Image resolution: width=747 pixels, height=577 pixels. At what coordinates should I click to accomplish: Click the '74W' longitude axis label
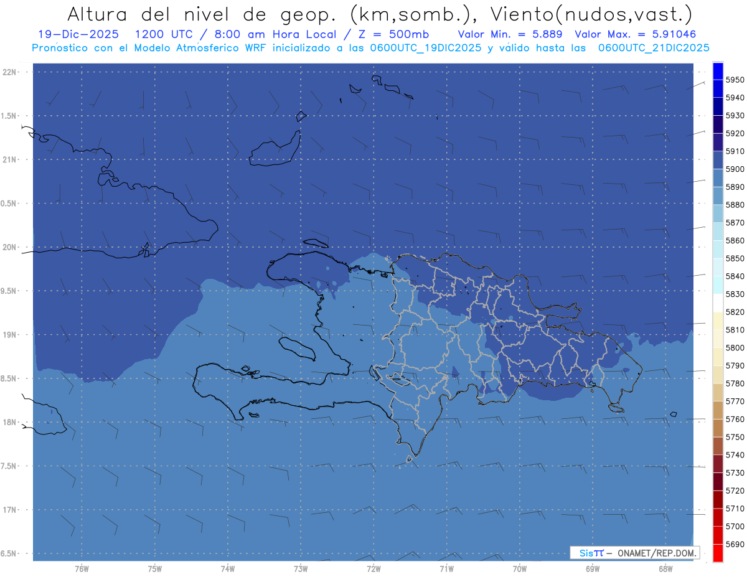coord(227,568)
